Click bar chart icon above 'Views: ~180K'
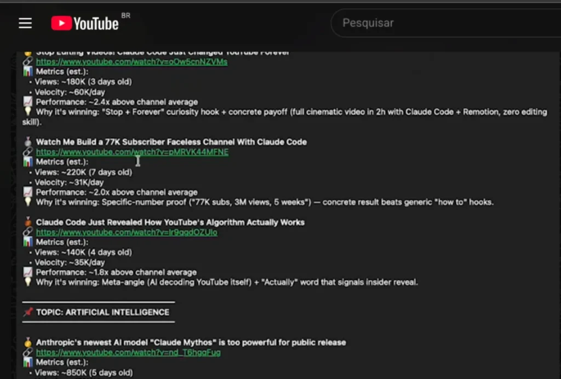Viewport: 561px width, 379px height. [28, 72]
